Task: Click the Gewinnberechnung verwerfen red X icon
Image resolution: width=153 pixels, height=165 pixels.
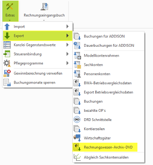Action: 7,73
